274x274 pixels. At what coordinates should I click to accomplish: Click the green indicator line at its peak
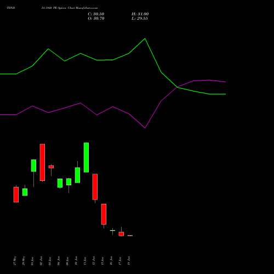(145, 38)
